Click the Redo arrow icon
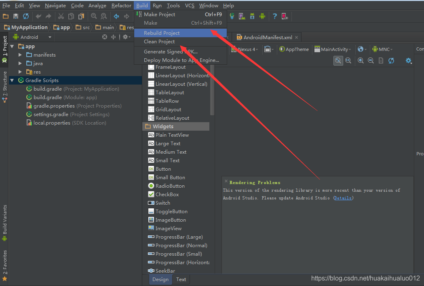 (x=49, y=16)
